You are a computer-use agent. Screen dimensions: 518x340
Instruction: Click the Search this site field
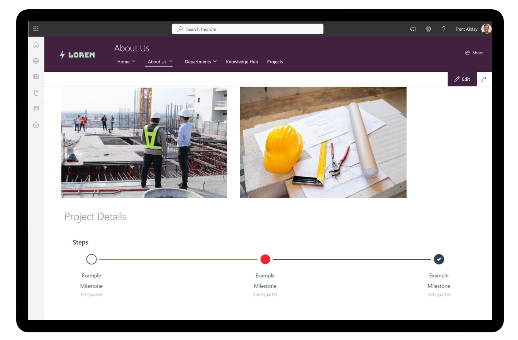pyautogui.click(x=247, y=29)
